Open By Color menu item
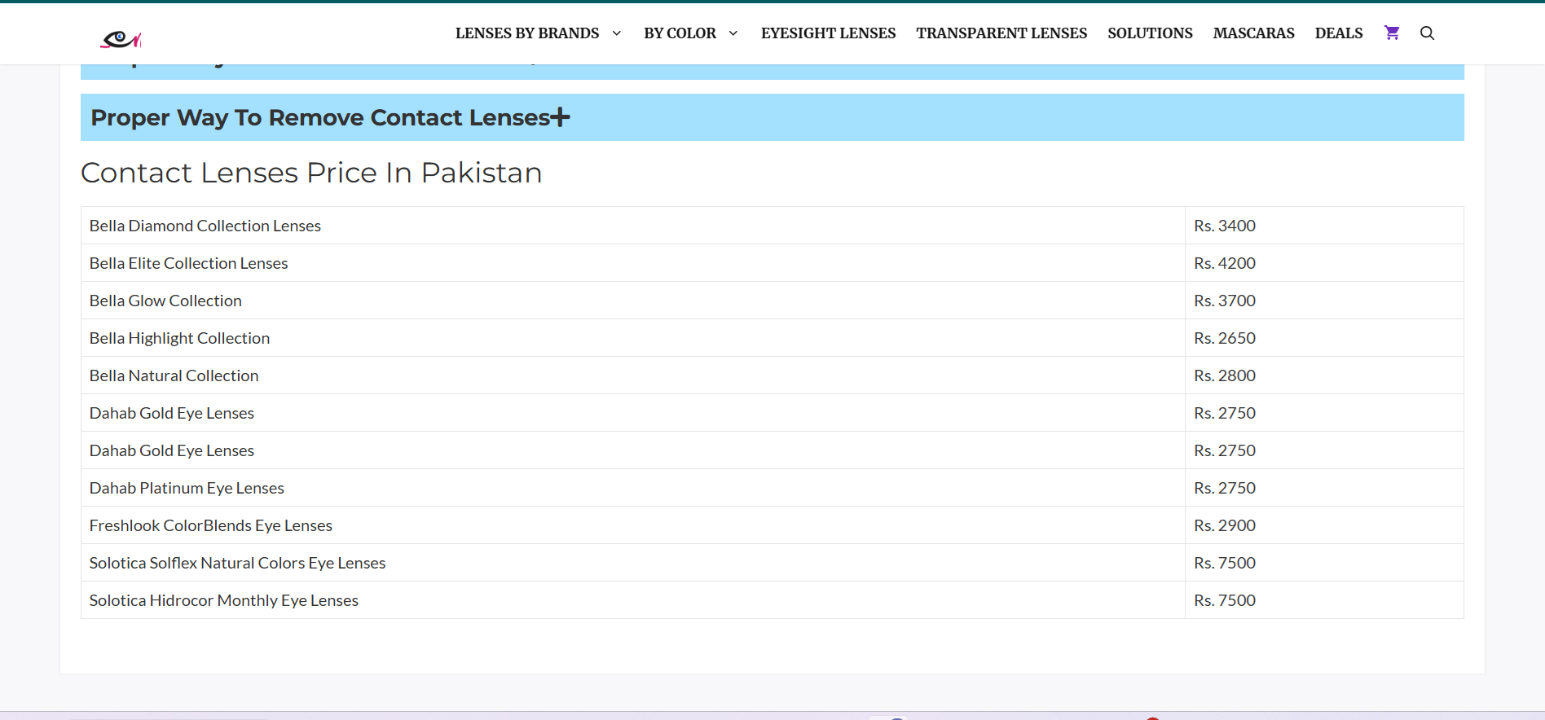This screenshot has height=720, width=1545. point(680,33)
